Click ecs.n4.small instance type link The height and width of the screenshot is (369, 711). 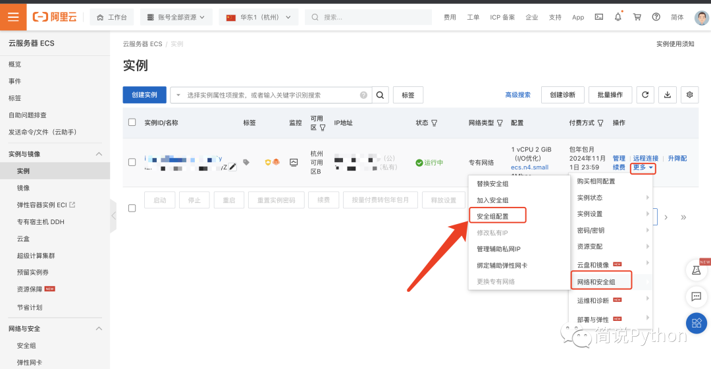[x=529, y=167]
